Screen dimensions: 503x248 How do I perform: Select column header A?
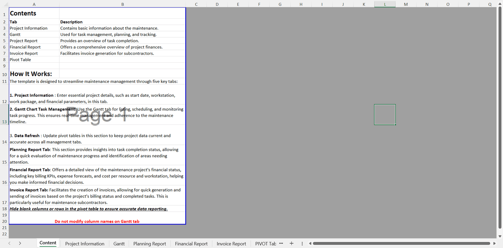[x=34, y=4]
